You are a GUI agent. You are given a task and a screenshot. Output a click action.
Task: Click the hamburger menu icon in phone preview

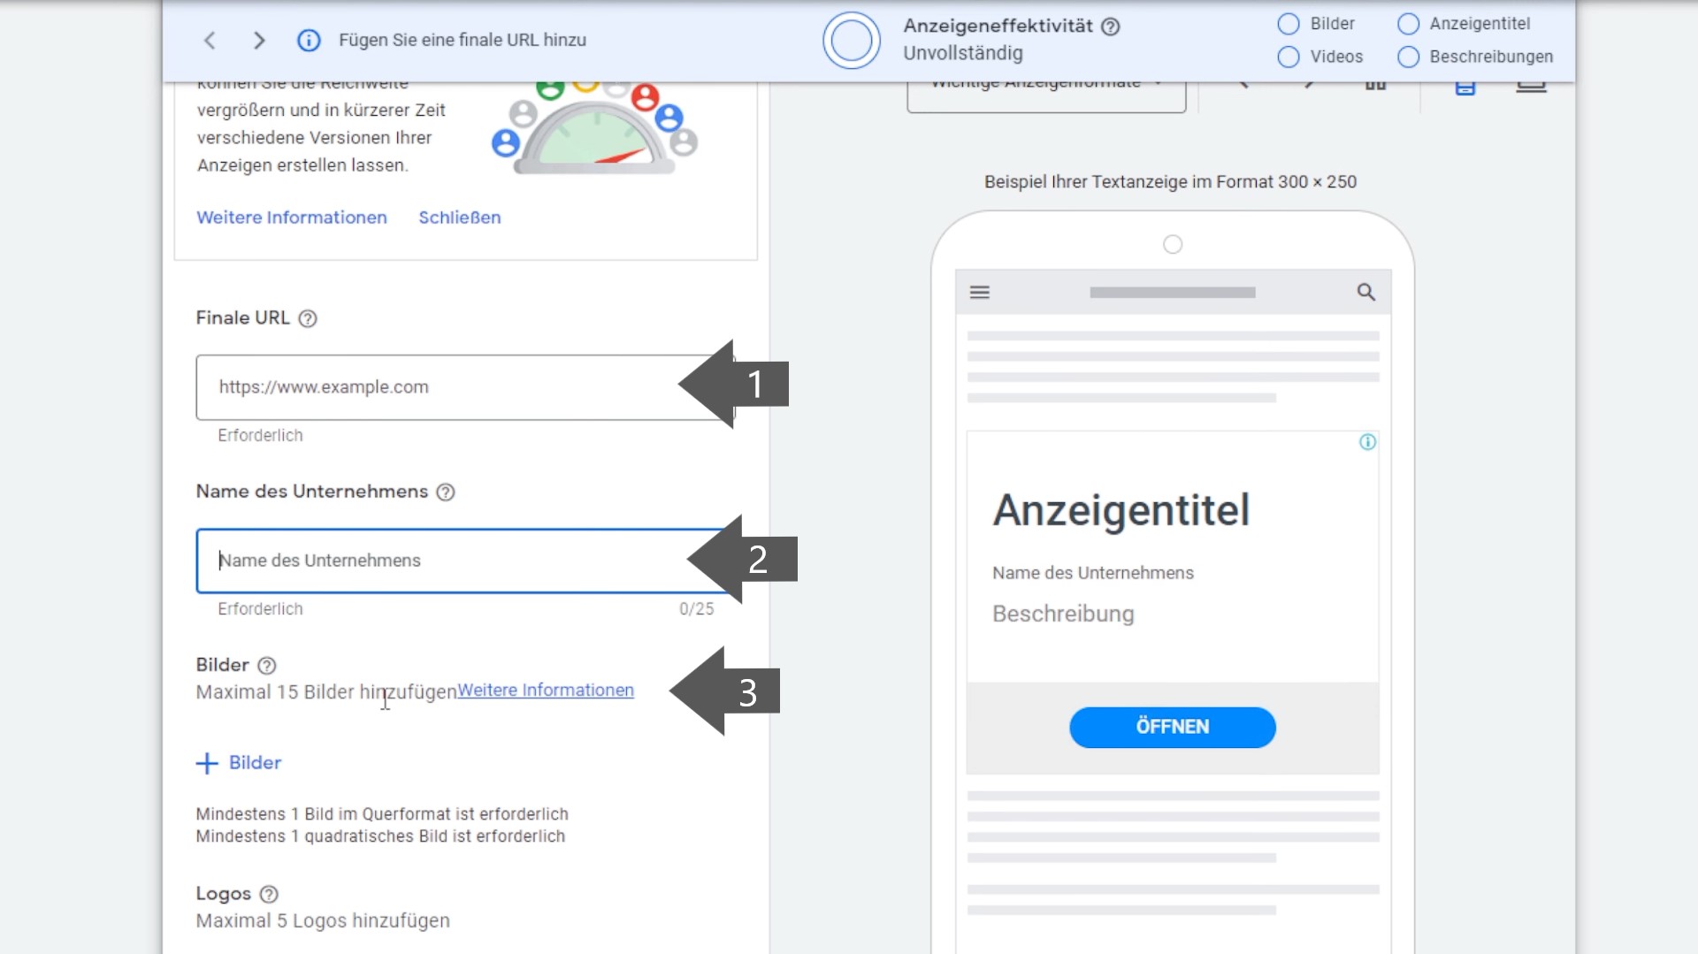point(979,293)
